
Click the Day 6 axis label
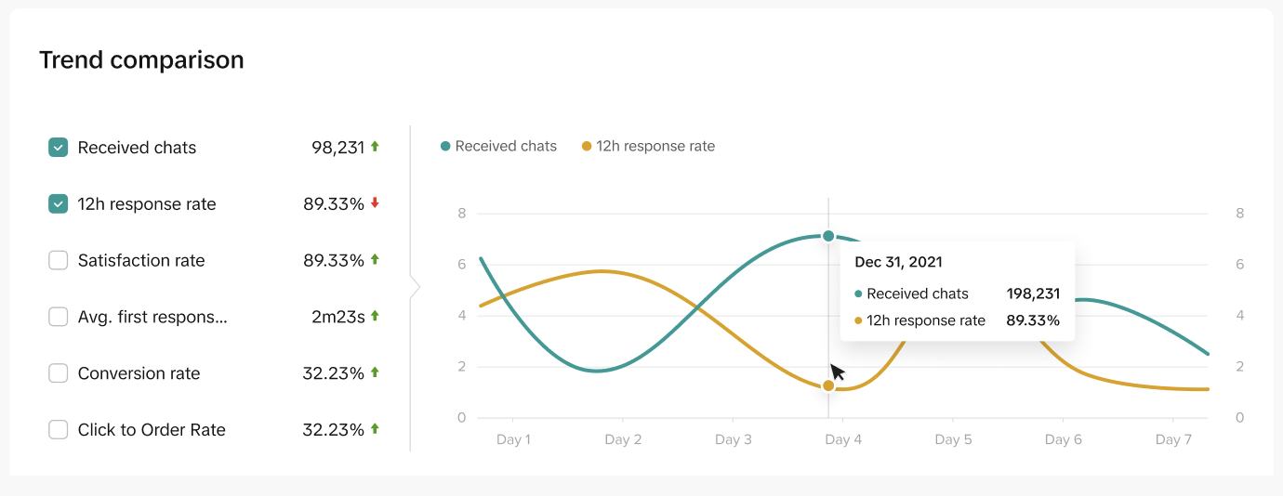pos(1064,440)
